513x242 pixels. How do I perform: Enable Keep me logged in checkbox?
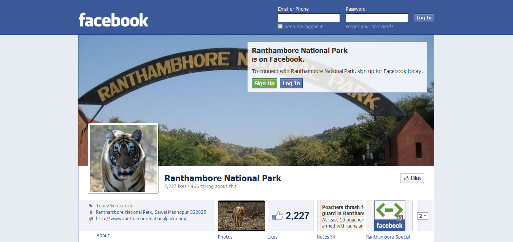(280, 26)
